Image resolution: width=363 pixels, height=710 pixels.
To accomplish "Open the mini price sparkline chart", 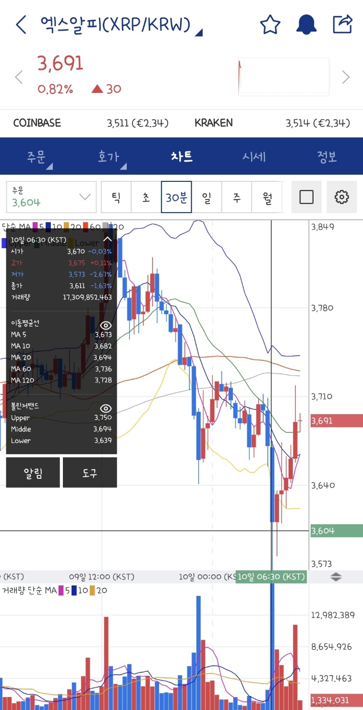I will coord(284,77).
